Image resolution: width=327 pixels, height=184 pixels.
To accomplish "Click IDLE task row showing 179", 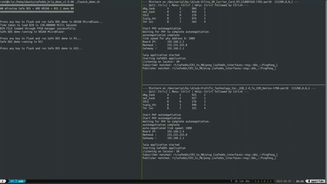I will point(174,15).
